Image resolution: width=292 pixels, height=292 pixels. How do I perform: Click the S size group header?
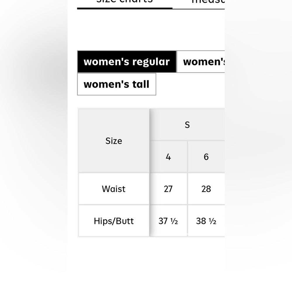pyautogui.click(x=187, y=125)
